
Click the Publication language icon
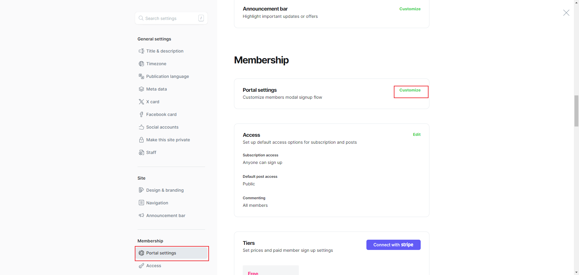coord(141,76)
